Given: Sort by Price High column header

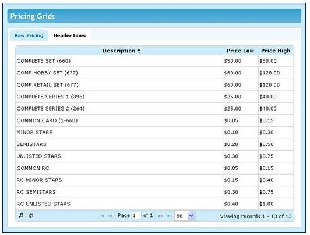Looking at the screenshot, I should [276, 51].
